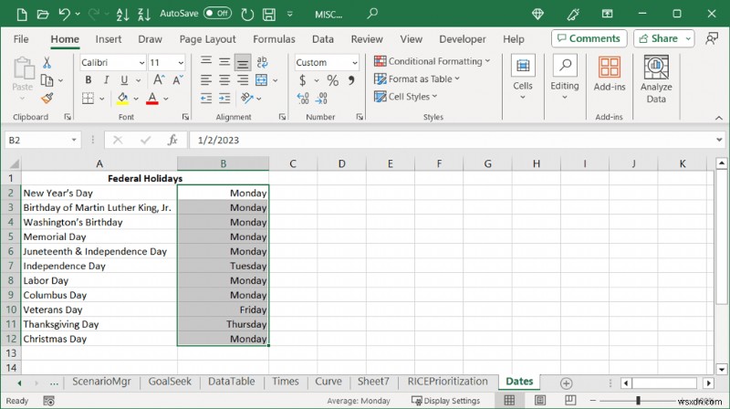Click the Add-ins button
This screenshot has height=409, width=730.
pyautogui.click(x=610, y=75)
